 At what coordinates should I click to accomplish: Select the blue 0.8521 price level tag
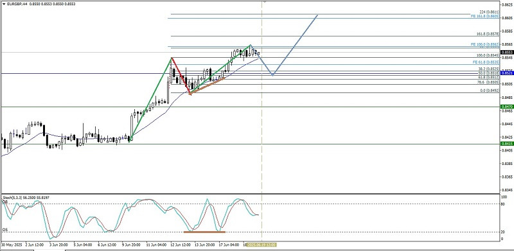pos(506,73)
